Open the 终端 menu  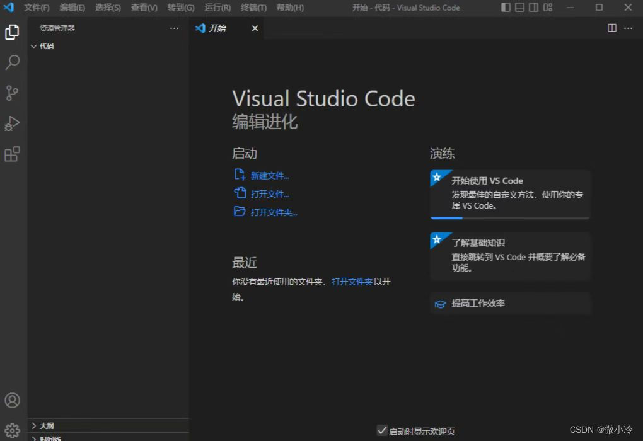253,8
